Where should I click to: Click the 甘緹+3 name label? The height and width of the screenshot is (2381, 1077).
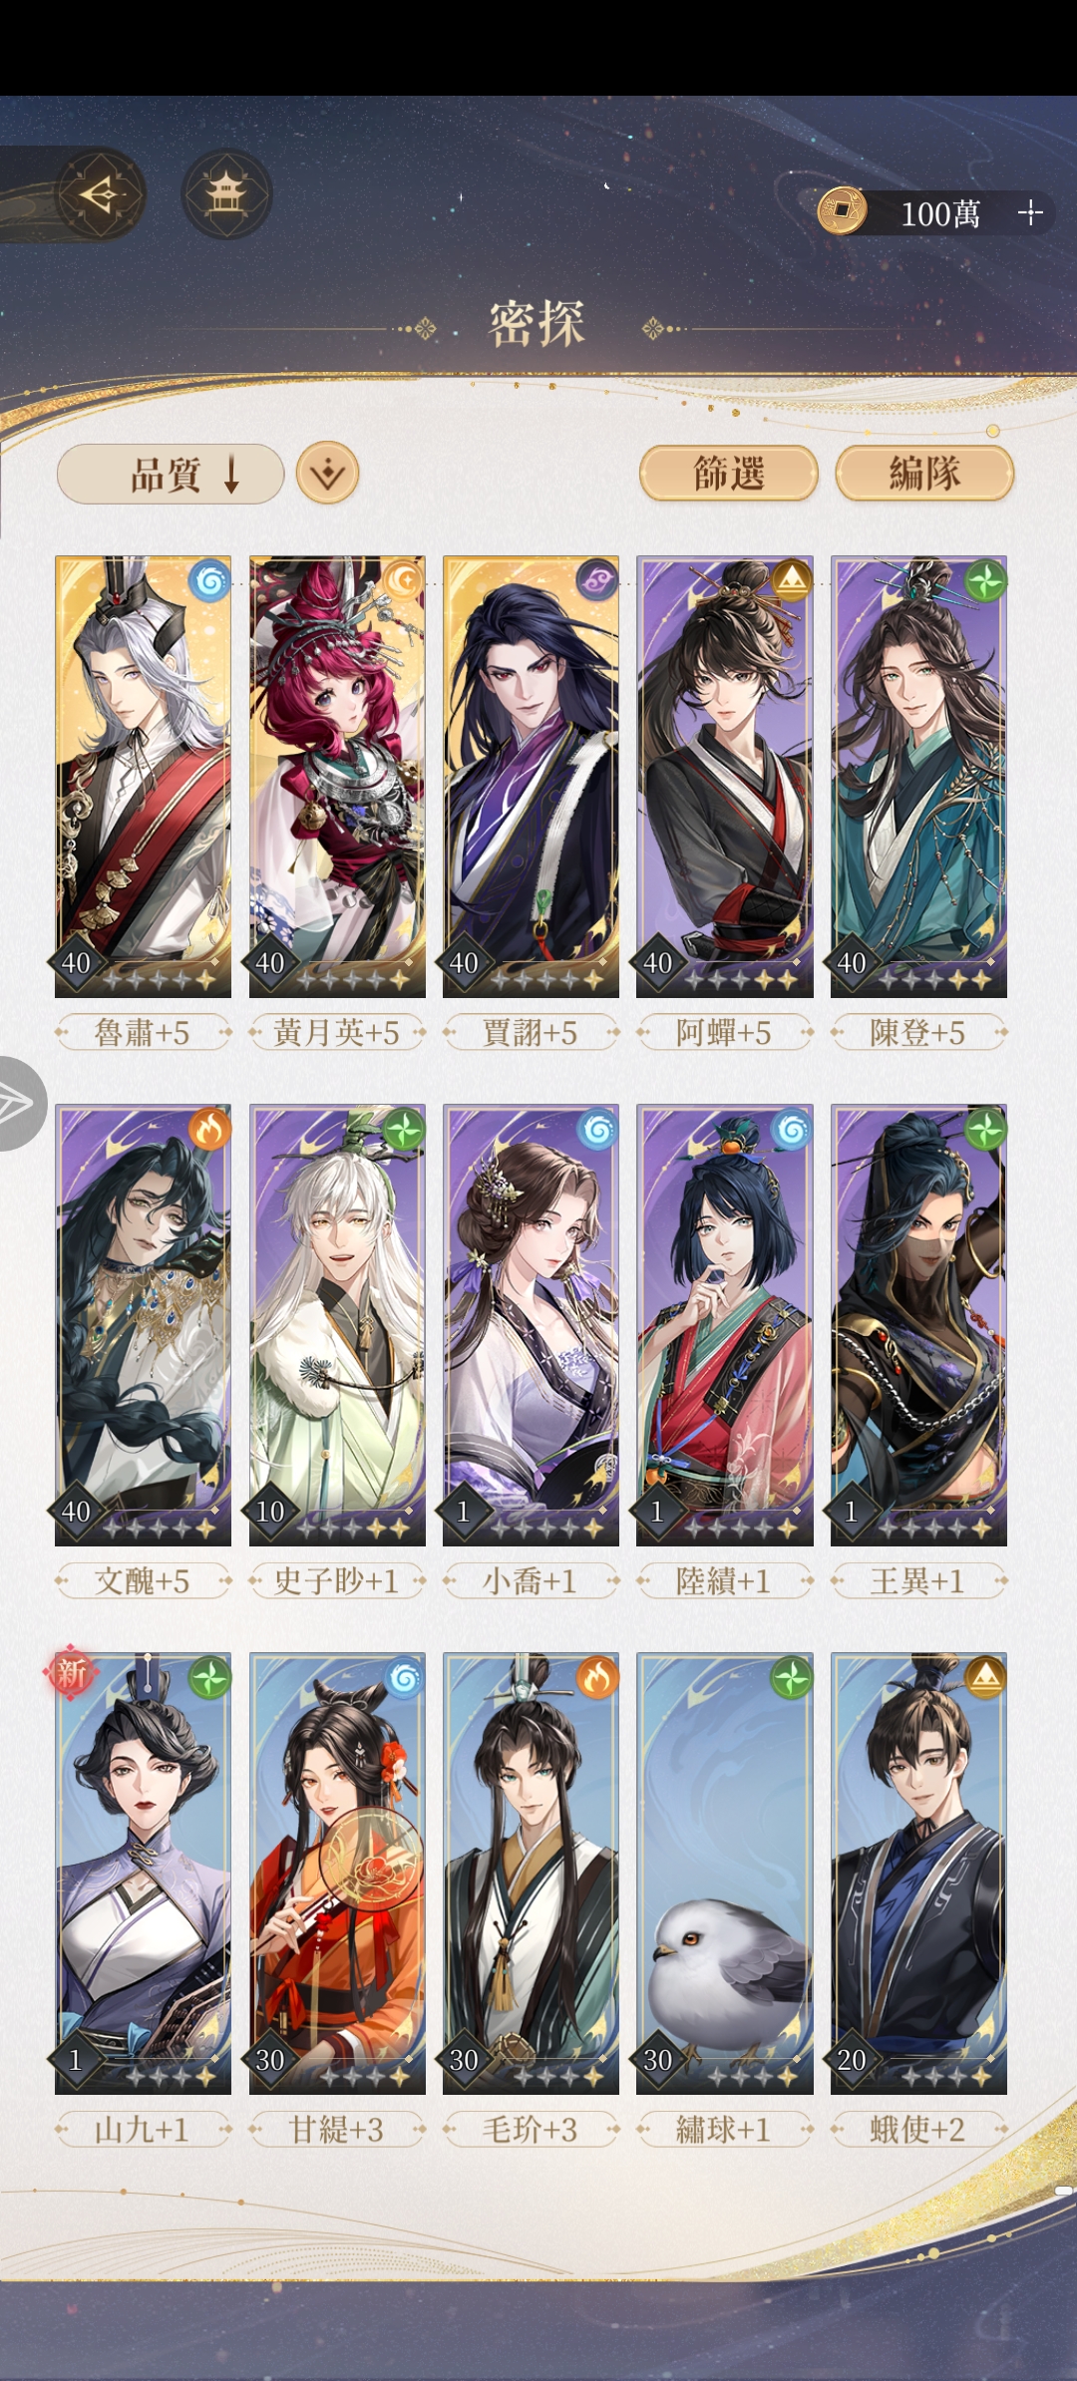pyautogui.click(x=337, y=2130)
